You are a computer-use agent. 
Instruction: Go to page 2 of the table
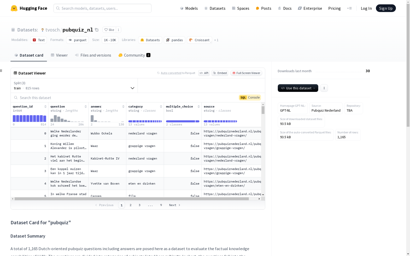point(130,205)
